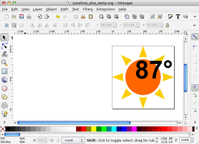Select the Spiral tool
This screenshot has width=199, height=144.
(x=5, y=105)
